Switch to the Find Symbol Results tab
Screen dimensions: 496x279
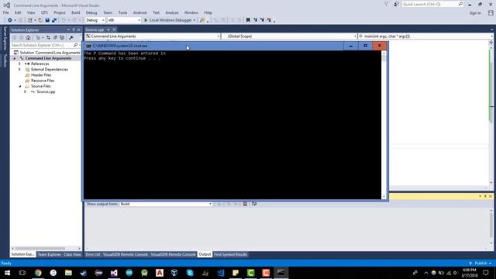pos(230,254)
